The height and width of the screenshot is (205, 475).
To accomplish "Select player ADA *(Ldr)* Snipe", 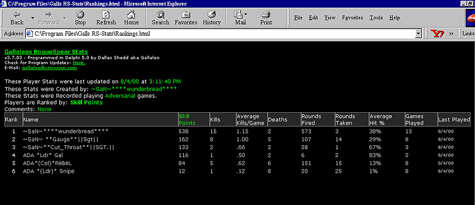I will pos(49,171).
